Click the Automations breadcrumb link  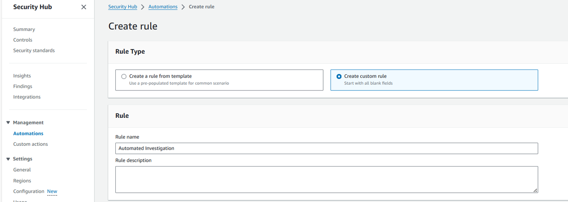point(163,7)
